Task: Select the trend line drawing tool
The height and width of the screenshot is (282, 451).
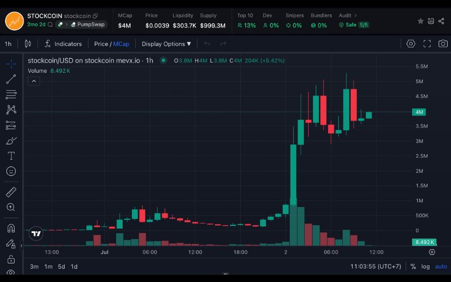Action: pos(11,79)
